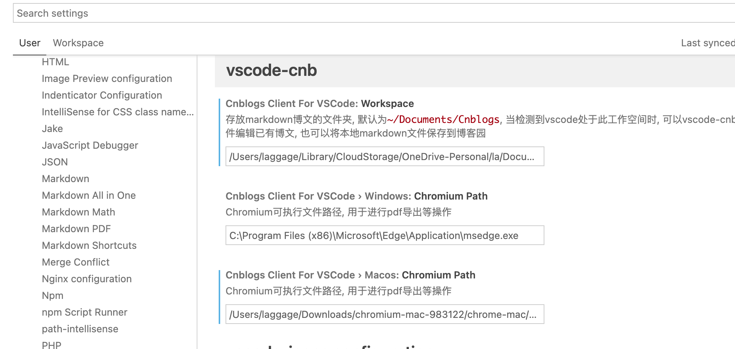Select Merge Conflict in sidebar
Image resolution: width=735 pixels, height=349 pixels.
pos(76,262)
